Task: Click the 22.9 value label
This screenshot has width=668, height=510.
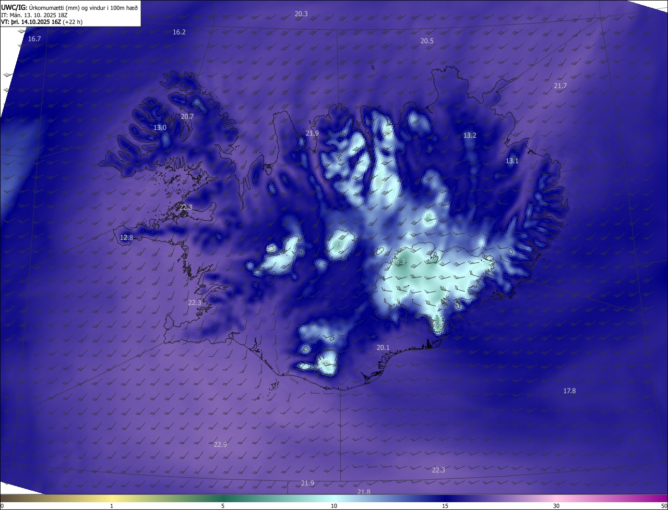Action: [220, 445]
